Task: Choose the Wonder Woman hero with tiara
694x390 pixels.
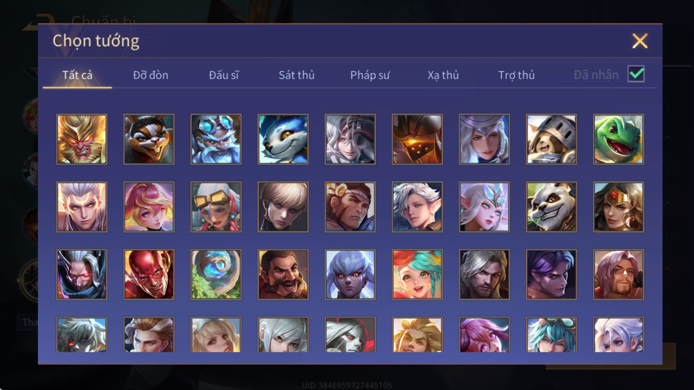Action: pyautogui.click(x=619, y=207)
